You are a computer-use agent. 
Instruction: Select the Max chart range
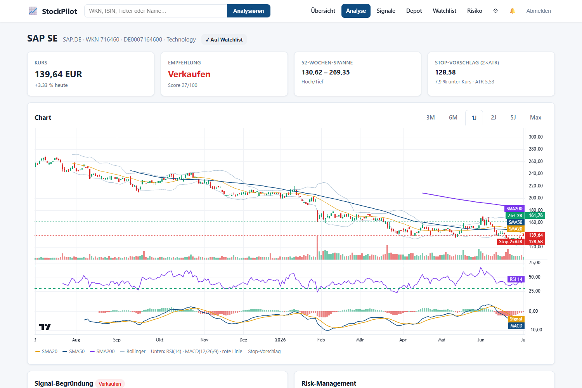[536, 118]
